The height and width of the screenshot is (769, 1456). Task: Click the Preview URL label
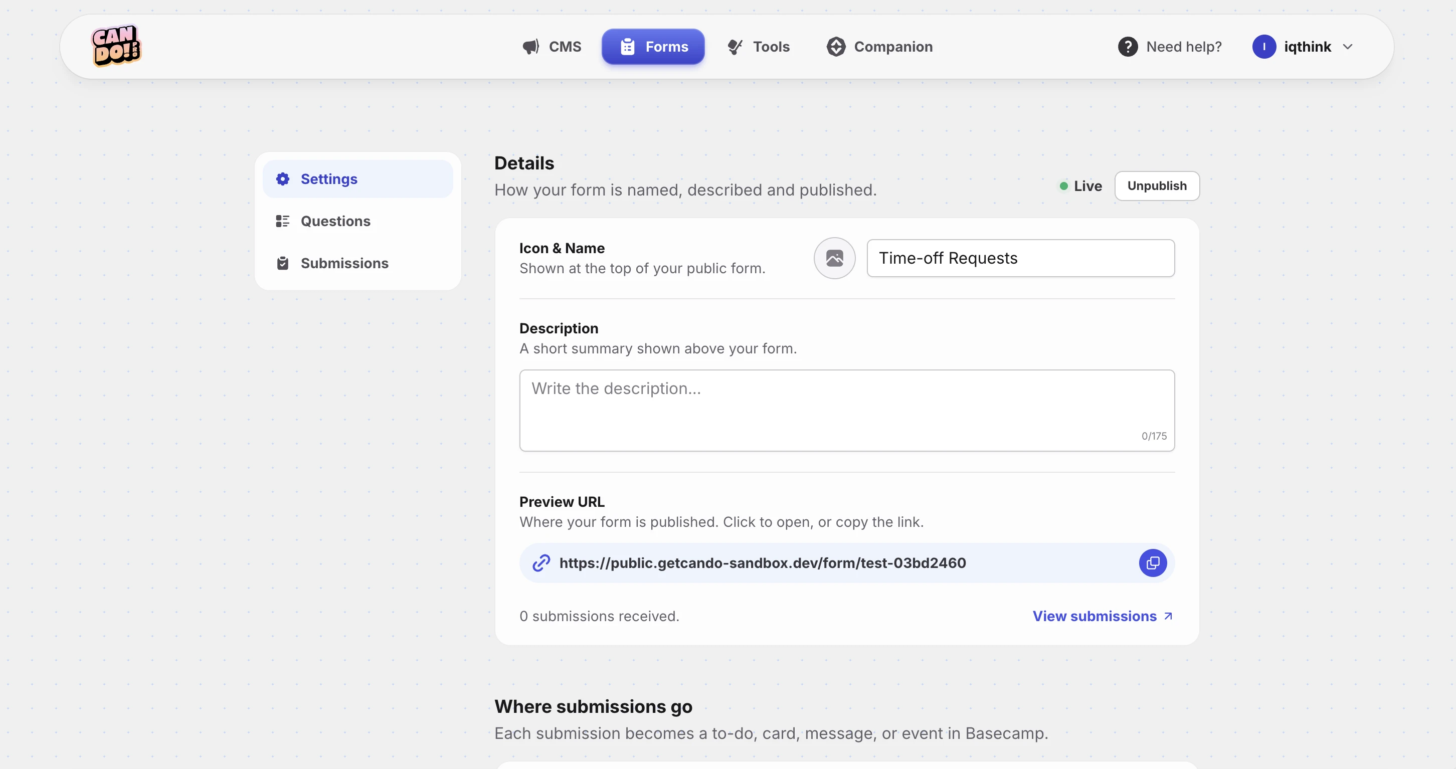562,502
